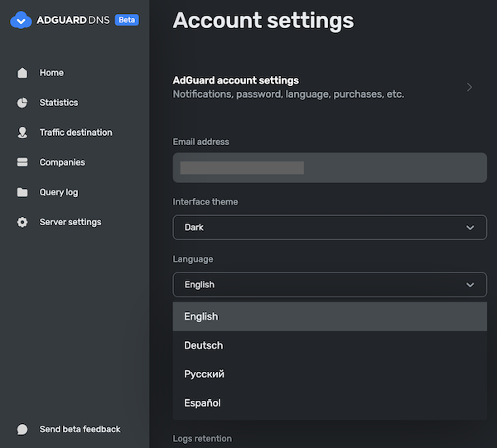This screenshot has height=448, width=497.
Task: Click the Email address label
Action: pos(200,142)
